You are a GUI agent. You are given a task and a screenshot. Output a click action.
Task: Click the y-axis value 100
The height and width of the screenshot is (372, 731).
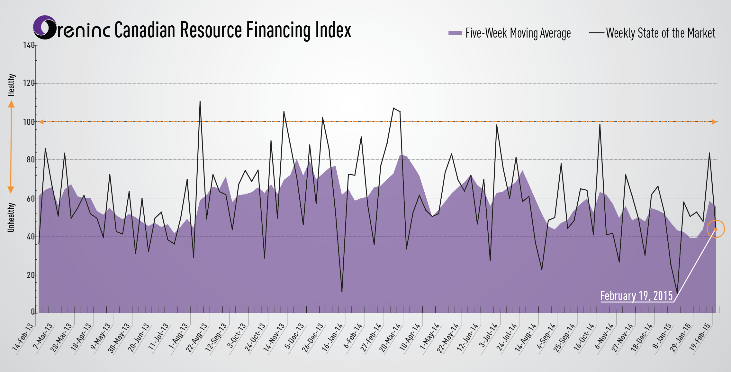28,122
